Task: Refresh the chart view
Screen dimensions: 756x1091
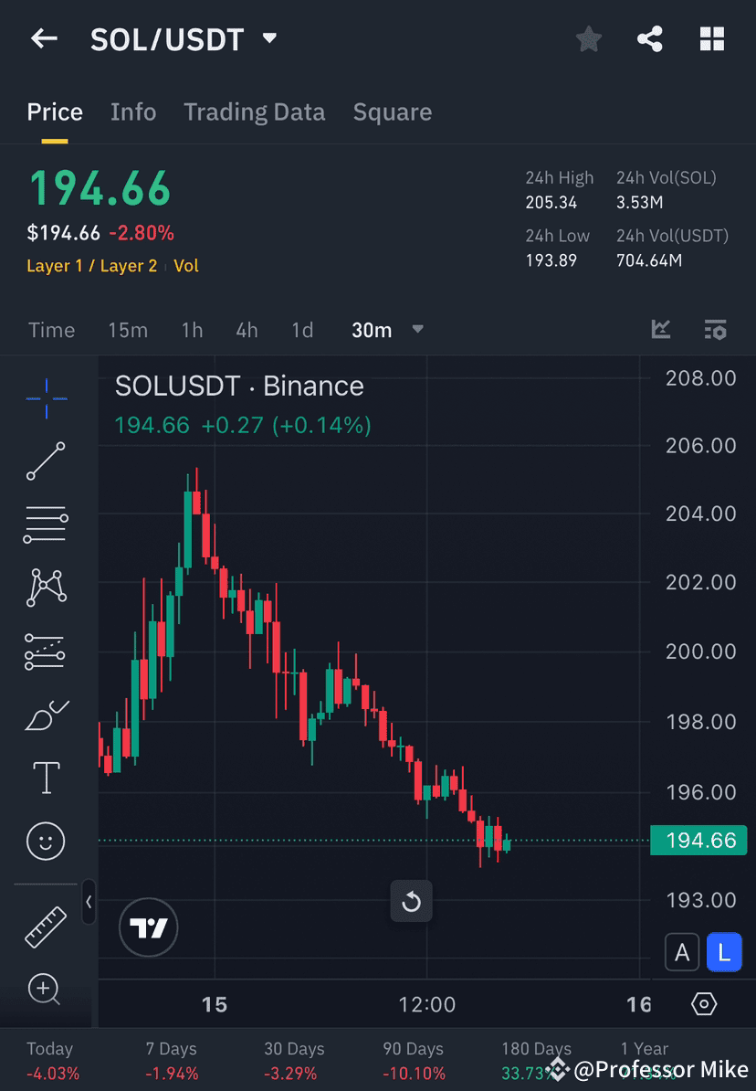Action: 411,901
